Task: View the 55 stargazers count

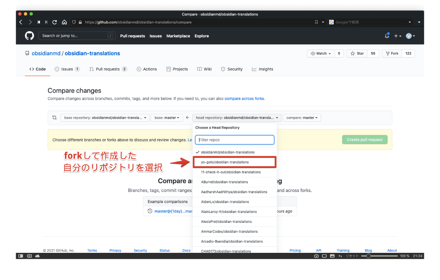Action: [373, 54]
